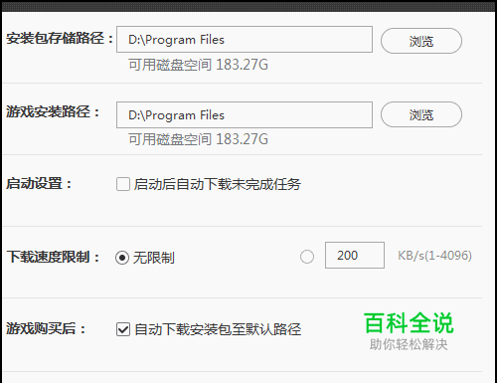Image resolution: width=497 pixels, height=383 pixels.
Task: Click 浏览 button beside 游戏安装路径
Action: coord(421,114)
